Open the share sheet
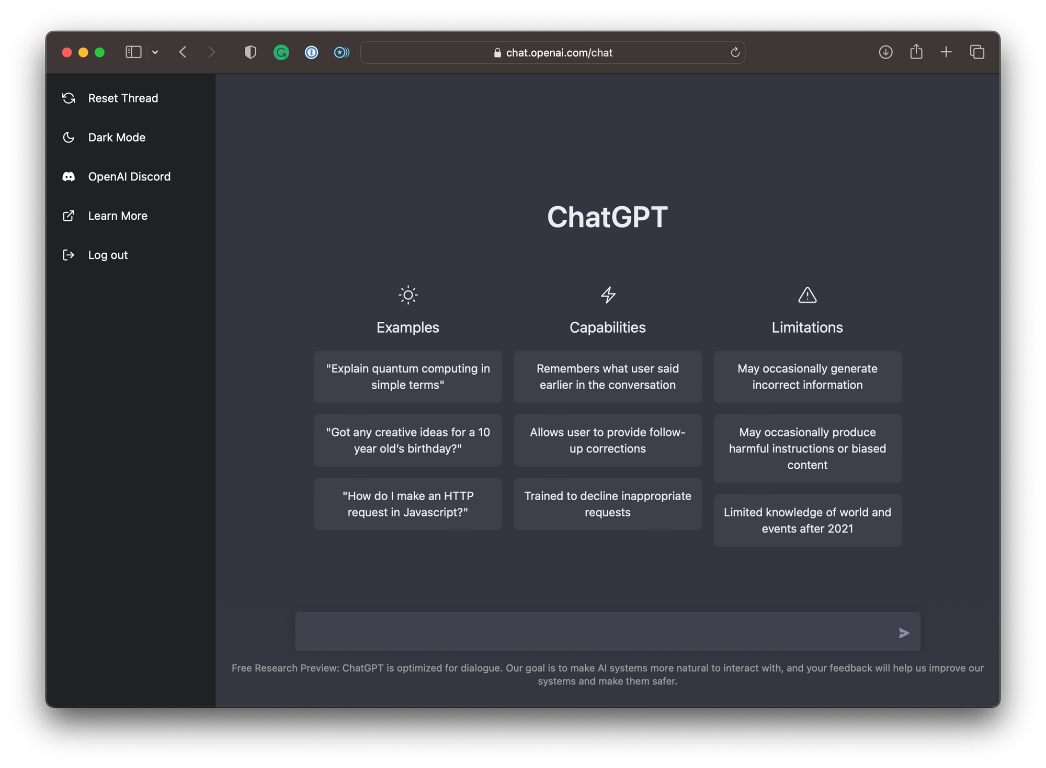 point(916,52)
